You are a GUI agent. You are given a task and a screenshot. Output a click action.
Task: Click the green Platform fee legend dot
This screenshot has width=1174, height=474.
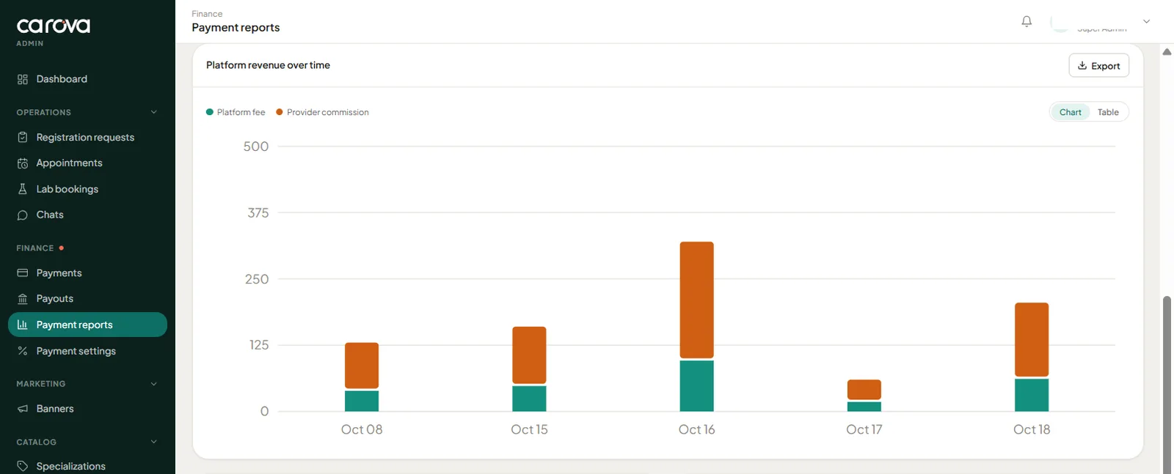pyautogui.click(x=210, y=112)
